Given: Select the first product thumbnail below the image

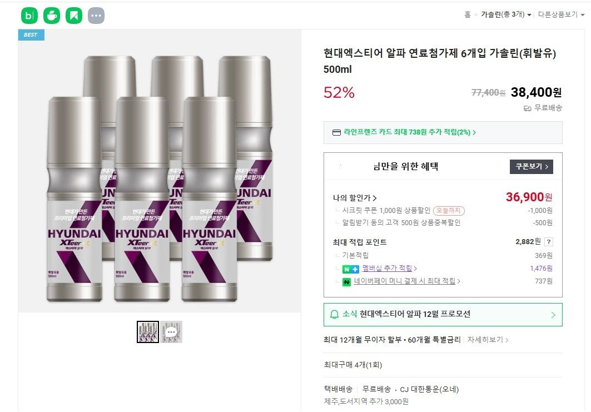Looking at the screenshot, I should (x=147, y=332).
